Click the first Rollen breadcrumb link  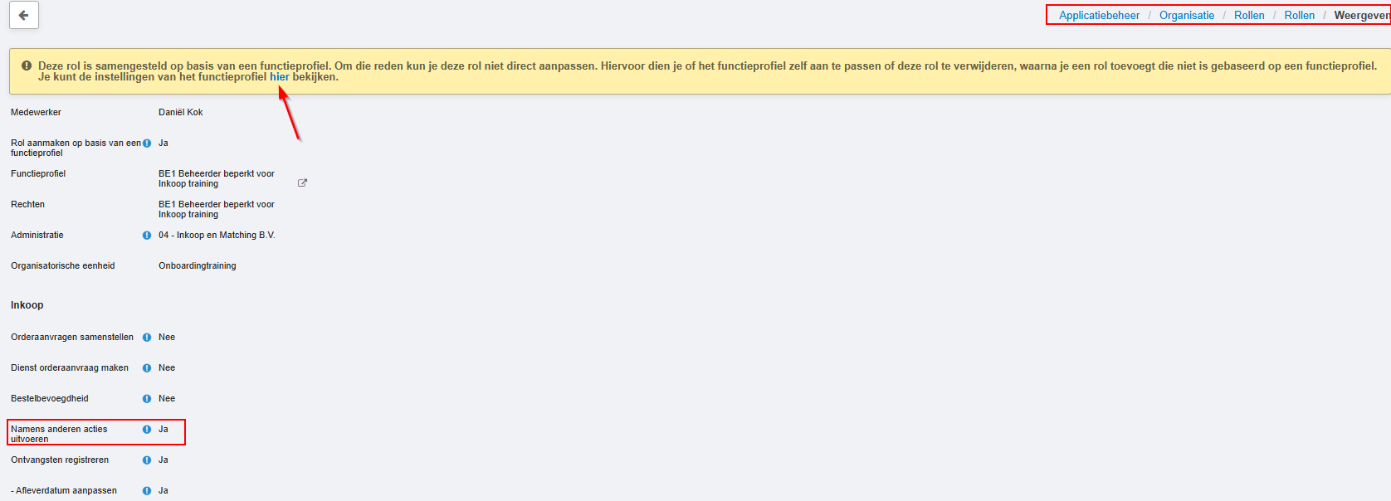click(x=1249, y=16)
